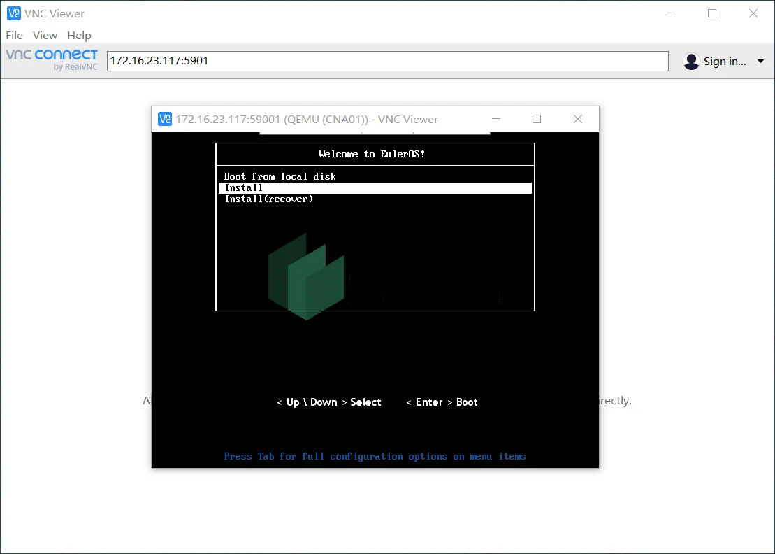Click '< Enter > Boot' hint text
Viewport: 775px width, 554px height.
pos(442,402)
